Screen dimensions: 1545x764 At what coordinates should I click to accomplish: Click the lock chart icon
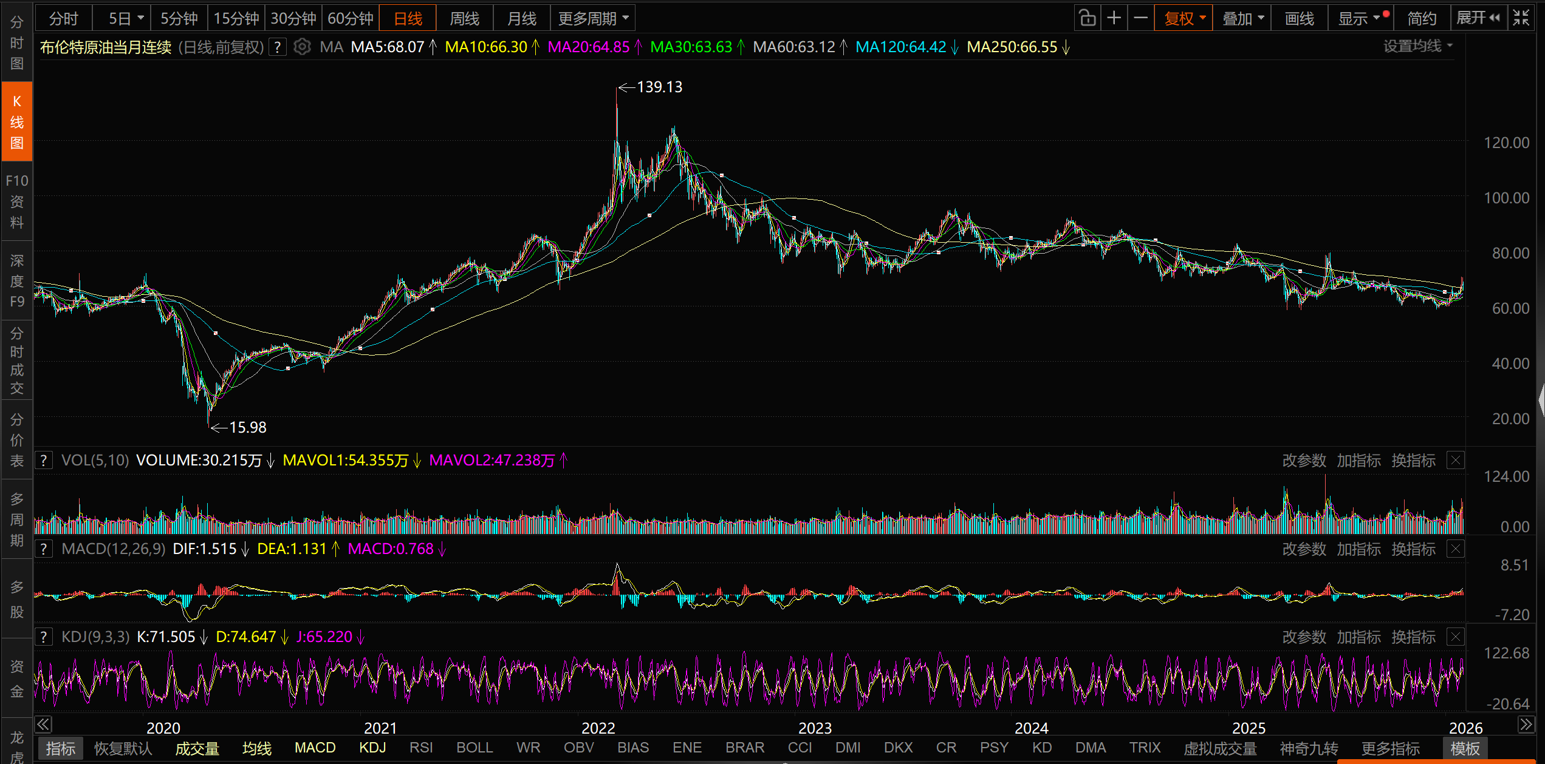coord(1088,18)
